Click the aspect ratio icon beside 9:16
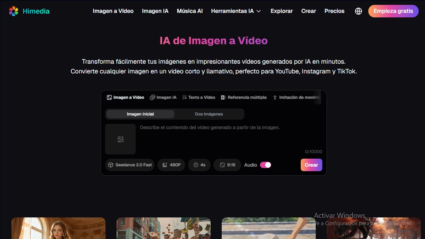The width and height of the screenshot is (425, 239). point(222,165)
